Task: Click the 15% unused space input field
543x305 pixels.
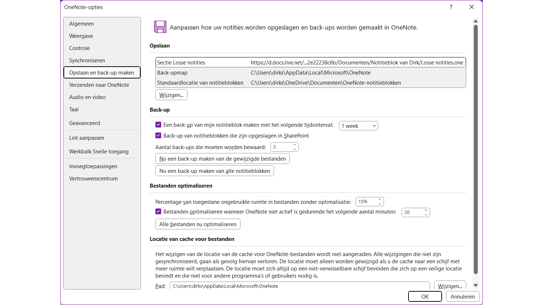Action: tap(367, 202)
